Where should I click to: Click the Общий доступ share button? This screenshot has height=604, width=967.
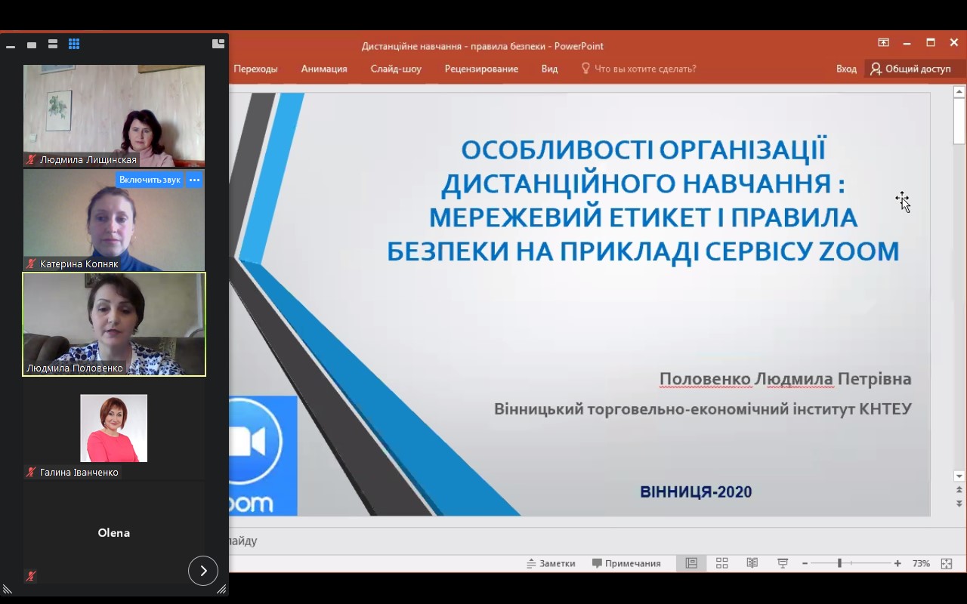[910, 69]
